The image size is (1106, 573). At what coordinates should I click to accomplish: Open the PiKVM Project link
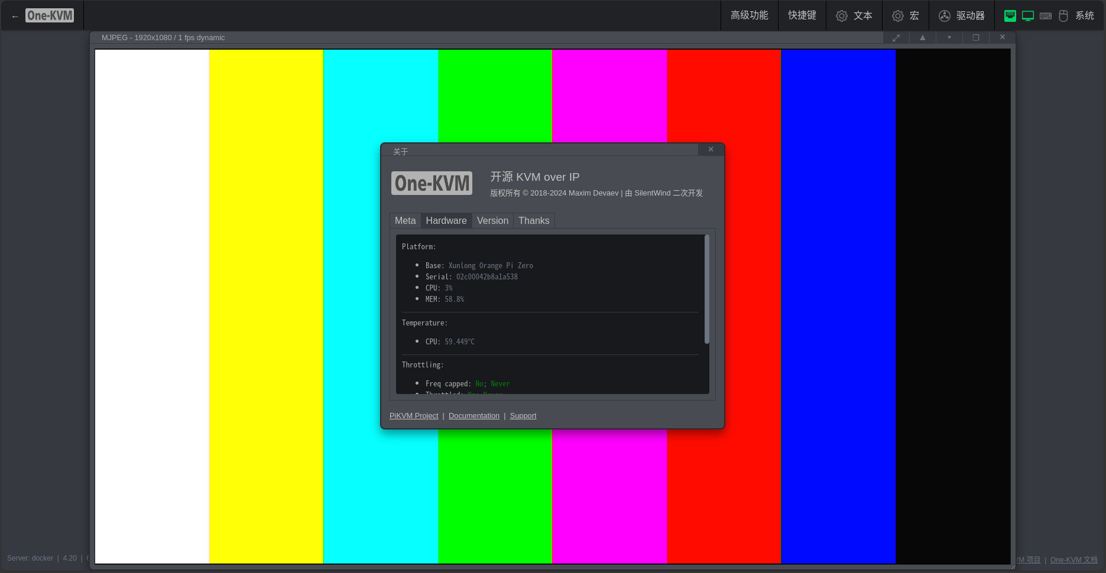click(x=414, y=416)
